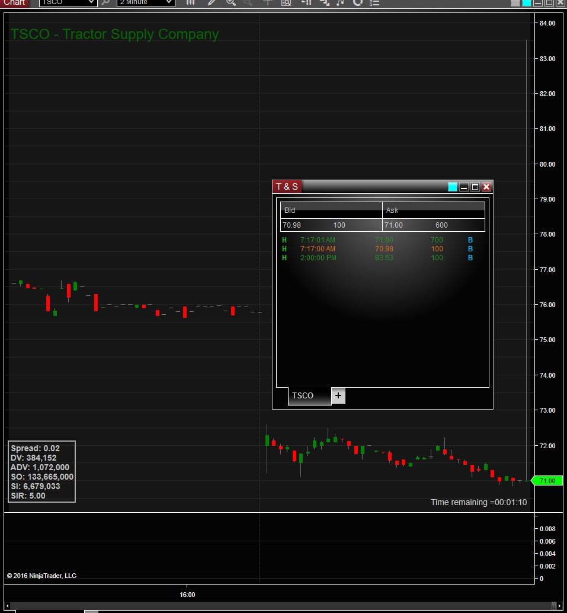This screenshot has height=613, width=567.
Task: Click the 83.53 trade price
Action: pos(384,258)
